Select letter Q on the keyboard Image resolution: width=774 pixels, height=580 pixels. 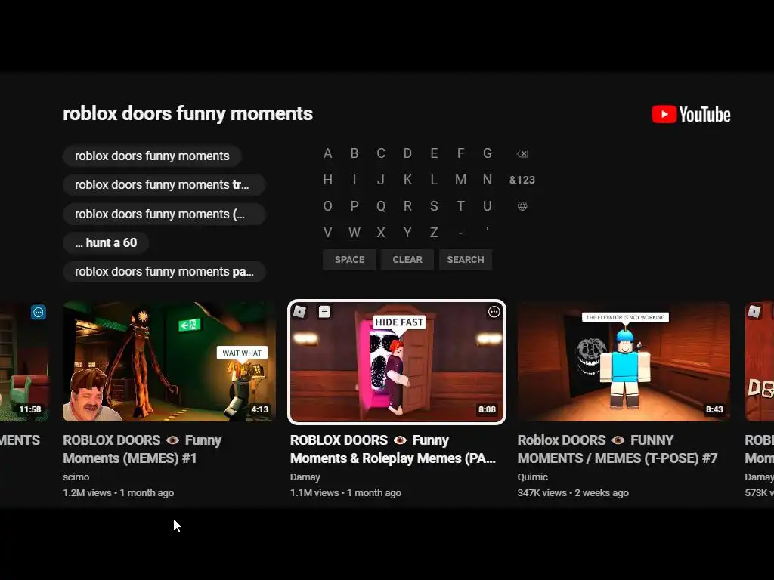pos(381,206)
